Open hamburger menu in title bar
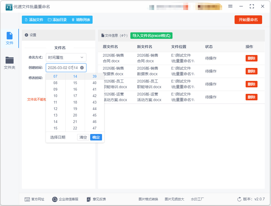The width and height of the screenshot is (271, 206). [x=230, y=6]
